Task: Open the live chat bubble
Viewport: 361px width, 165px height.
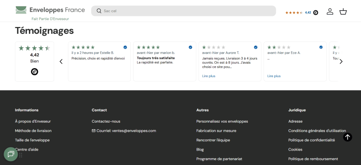Action: 11,154
